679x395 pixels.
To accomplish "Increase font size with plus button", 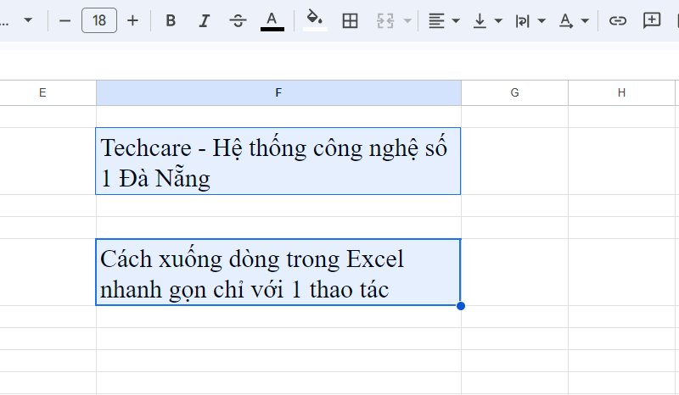I will [x=133, y=20].
